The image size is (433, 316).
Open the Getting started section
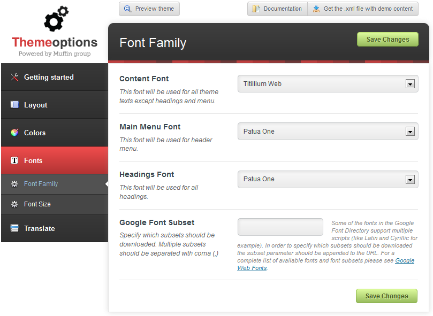[x=49, y=77]
